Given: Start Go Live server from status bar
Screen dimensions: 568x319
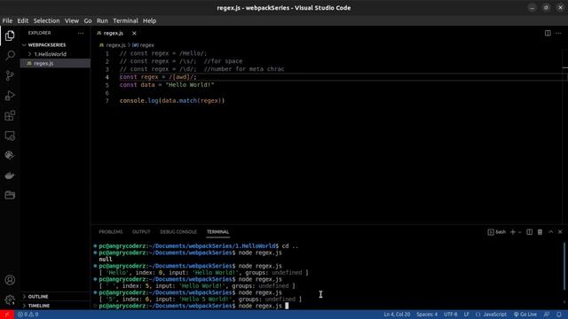Looking at the screenshot, I should [525, 315].
